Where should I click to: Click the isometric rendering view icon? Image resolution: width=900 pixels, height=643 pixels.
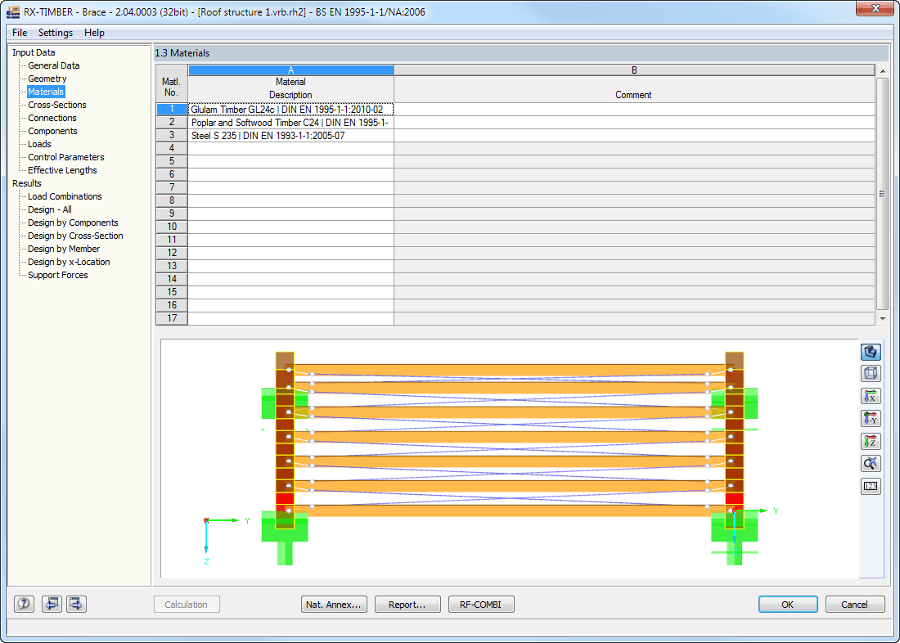click(x=871, y=351)
